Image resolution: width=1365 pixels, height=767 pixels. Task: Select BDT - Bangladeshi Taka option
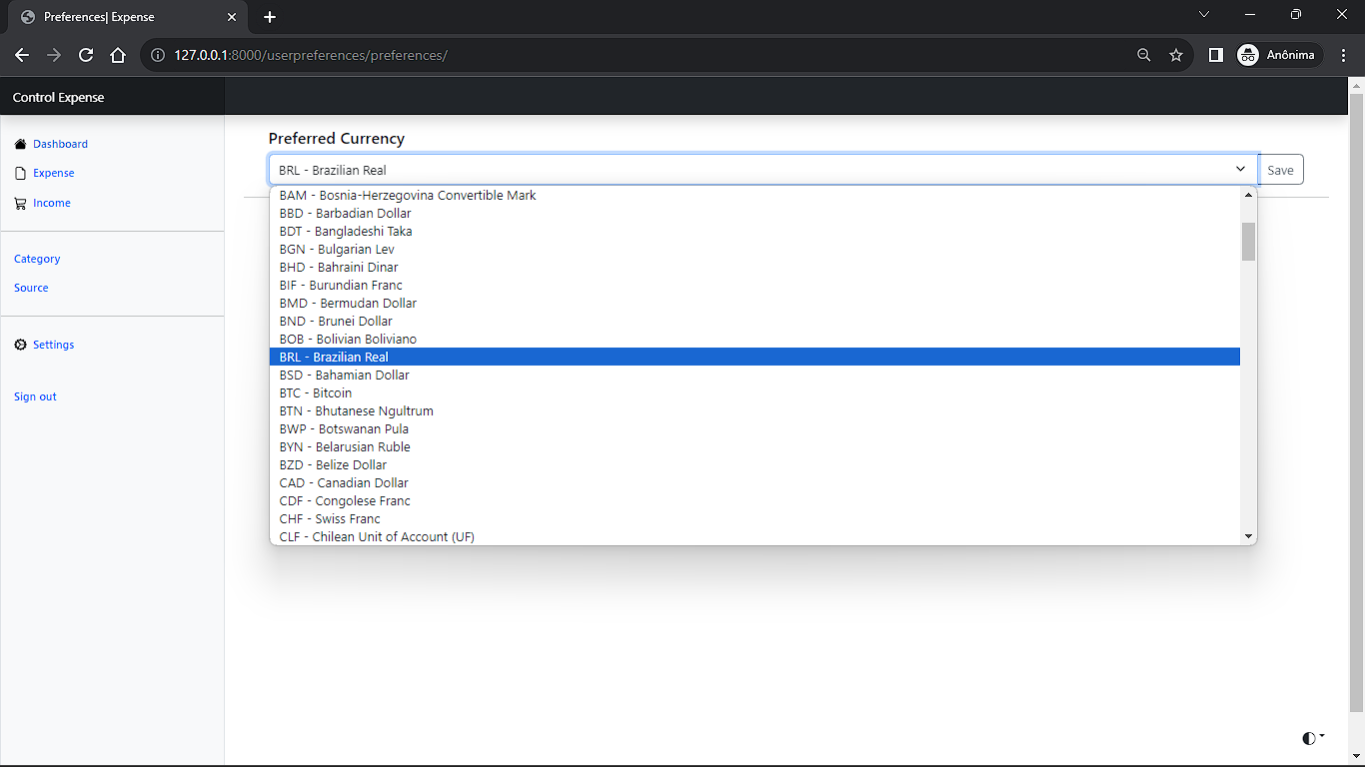point(754,231)
